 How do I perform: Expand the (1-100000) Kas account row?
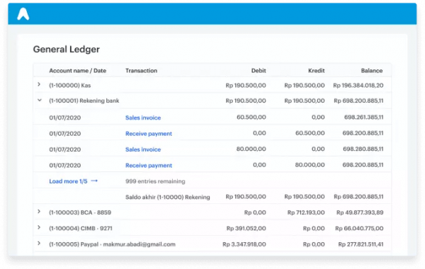39,84
